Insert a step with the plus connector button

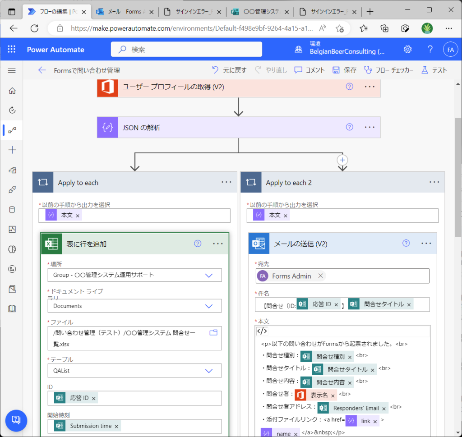342,160
